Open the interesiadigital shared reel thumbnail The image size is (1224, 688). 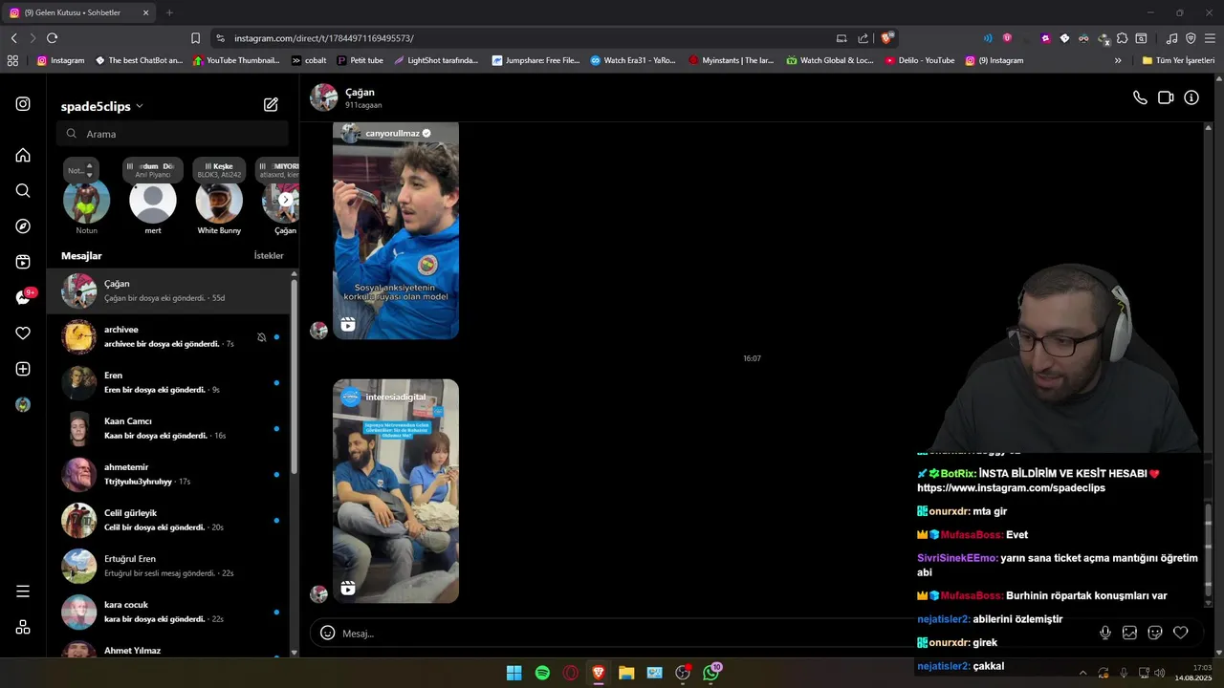(396, 491)
